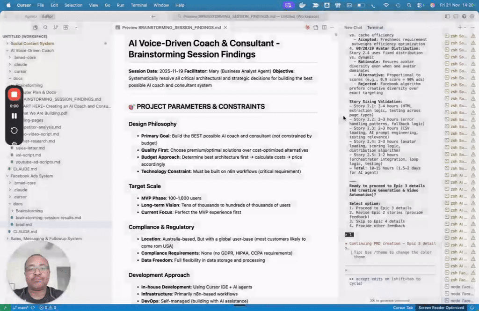Click New Chat in the right panel
Screen dimensions: 479x311
354,27
